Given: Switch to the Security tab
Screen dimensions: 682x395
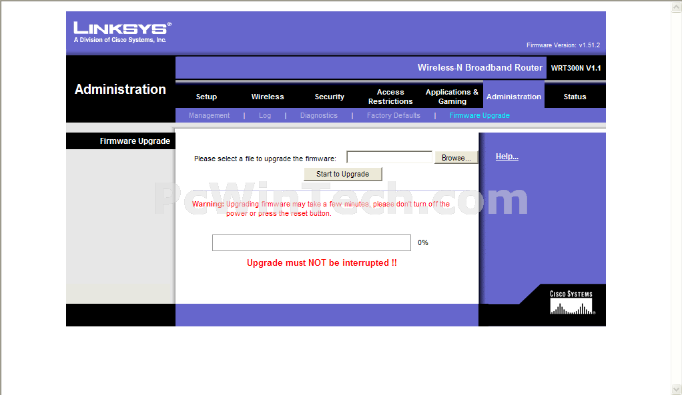Looking at the screenshot, I should tap(329, 97).
